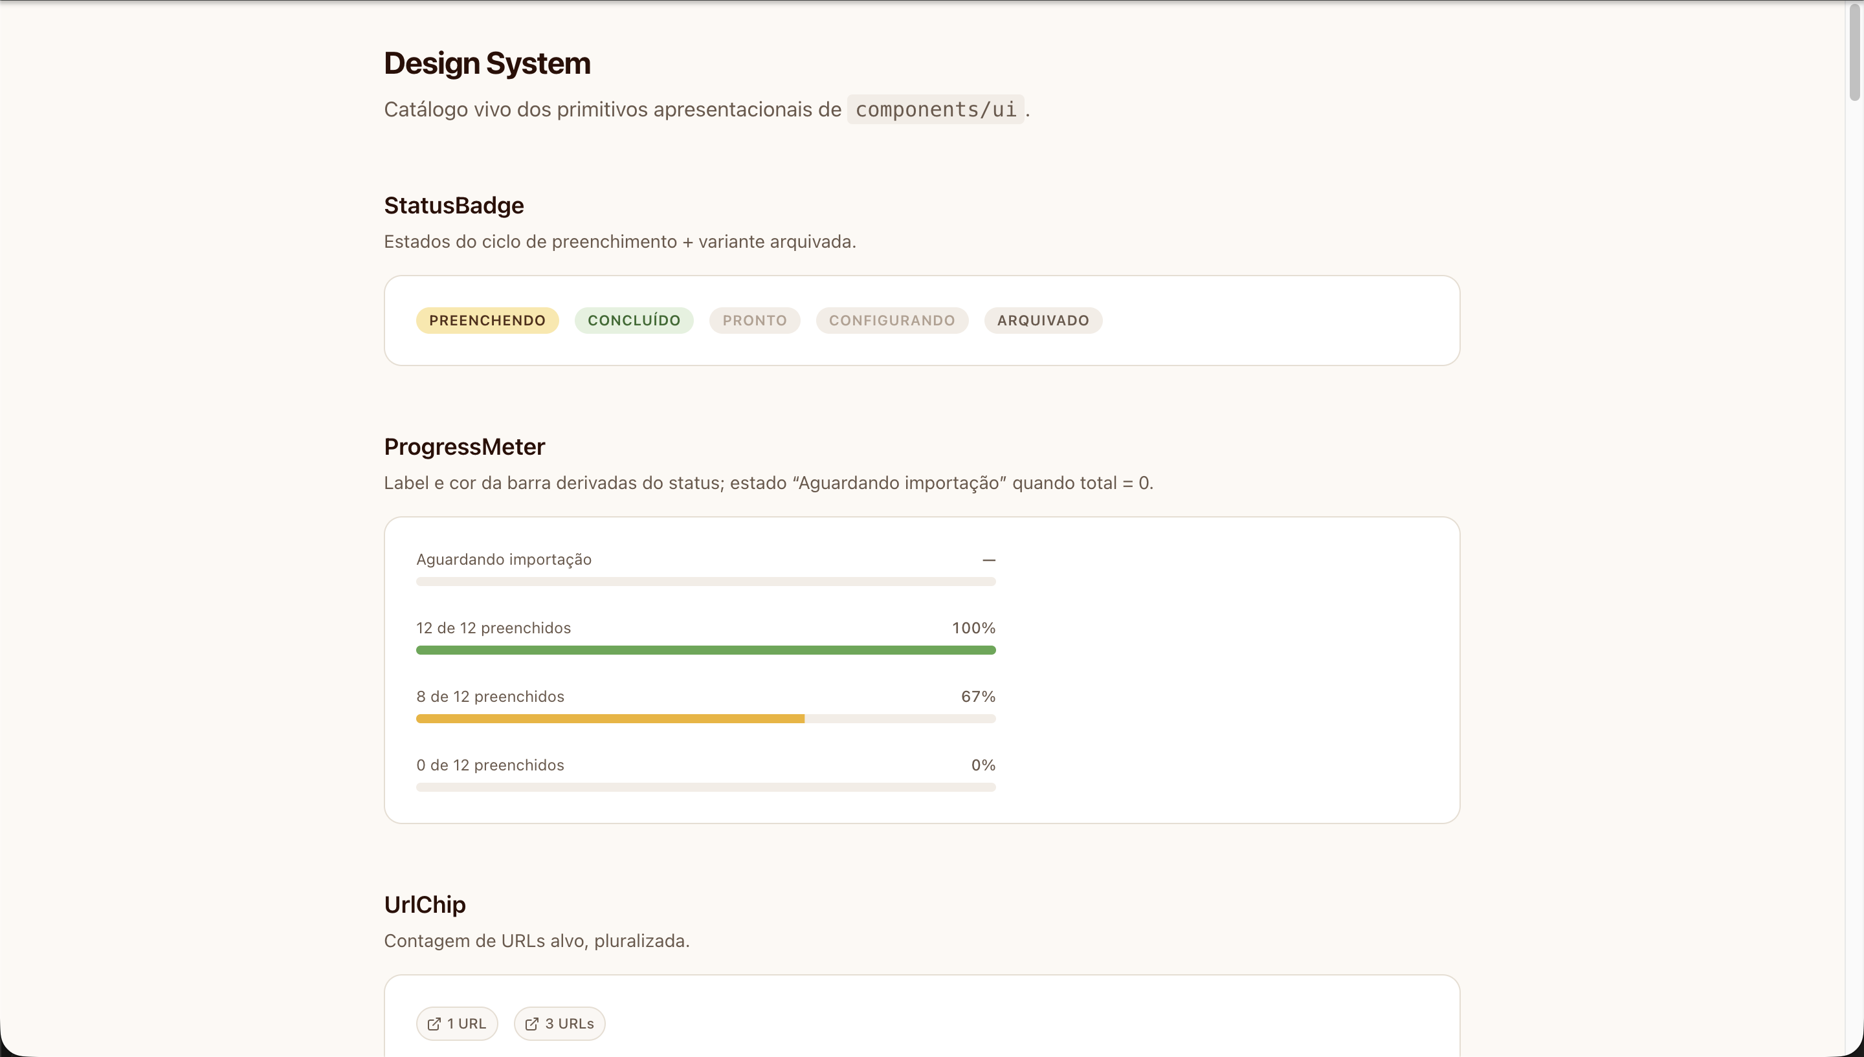Click the green 100% progress bar
Screen dimensions: 1864x1057
click(706, 649)
